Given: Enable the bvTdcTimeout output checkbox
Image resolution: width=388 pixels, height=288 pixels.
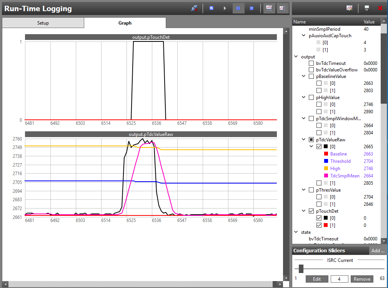Looking at the screenshot, I should coord(311,63).
